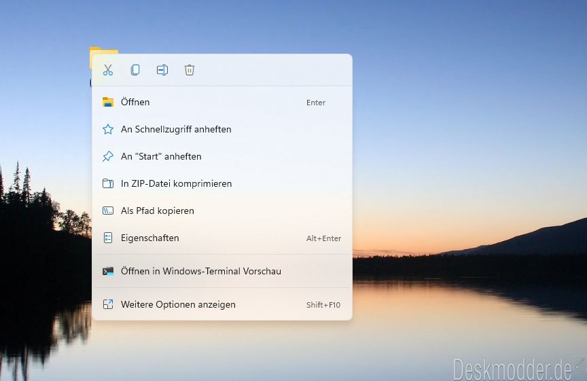Click the ZIP folder icon

tap(108, 183)
